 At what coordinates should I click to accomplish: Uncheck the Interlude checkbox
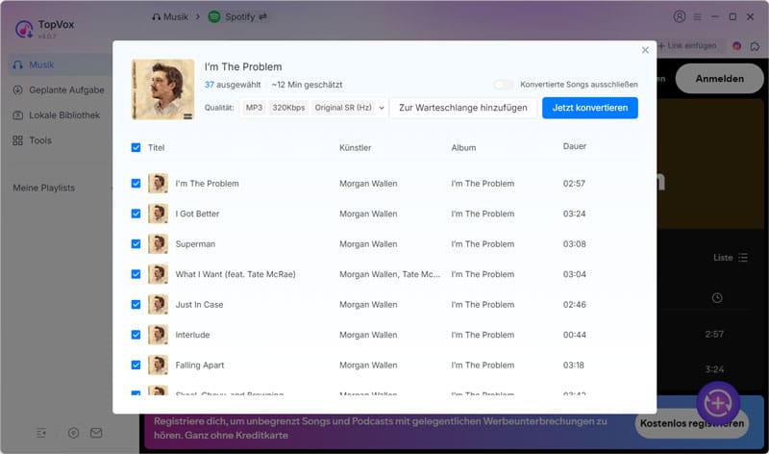136,335
